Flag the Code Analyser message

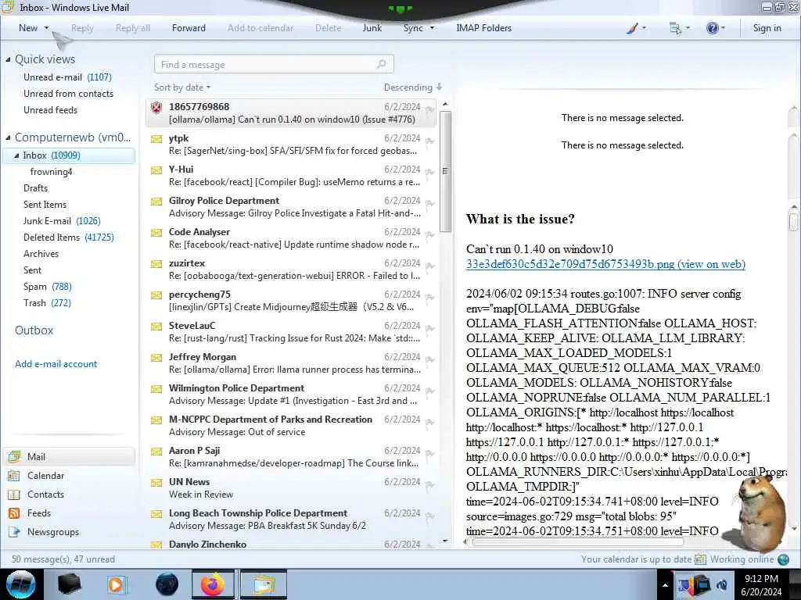[429, 235]
